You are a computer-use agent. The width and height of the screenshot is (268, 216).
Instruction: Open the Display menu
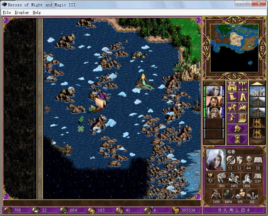point(22,12)
